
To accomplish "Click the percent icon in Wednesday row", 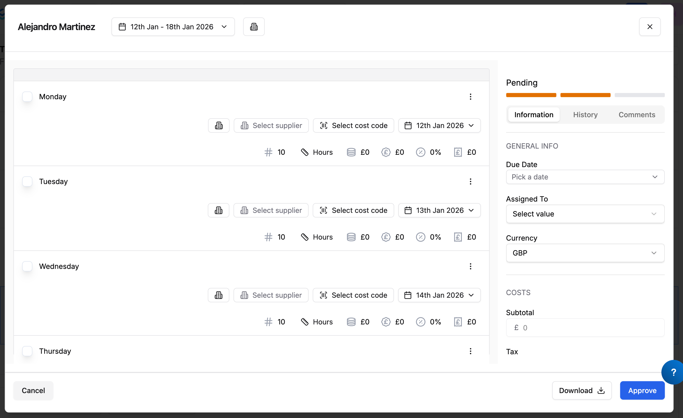I will [x=420, y=322].
